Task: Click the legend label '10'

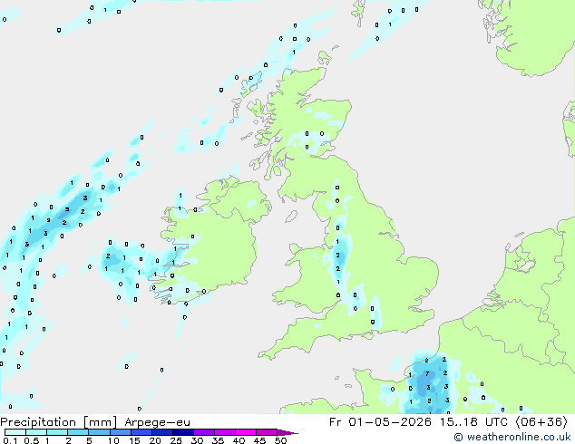Action: [113, 440]
